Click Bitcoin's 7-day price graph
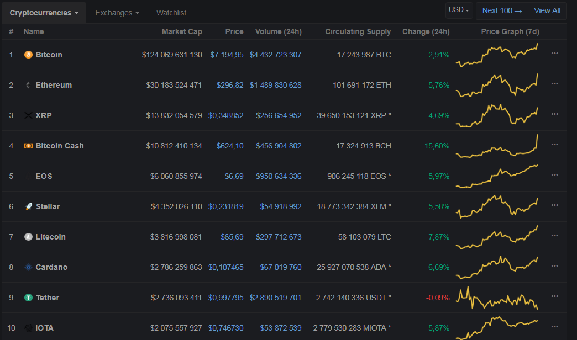577x340 pixels. click(x=497, y=55)
